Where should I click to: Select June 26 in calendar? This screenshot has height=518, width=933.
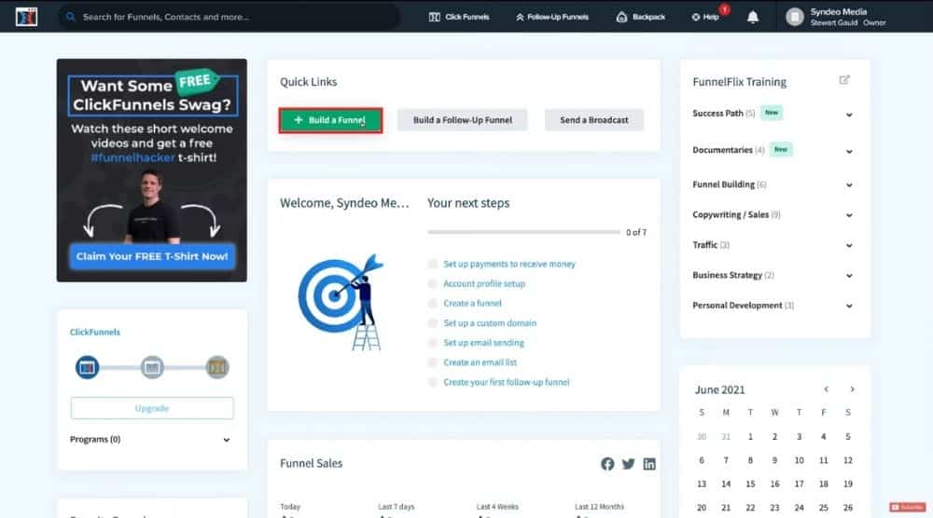(x=848, y=508)
